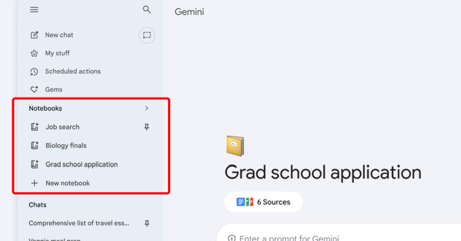Unpin the Comprehensive list of travel essentials chat

[x=147, y=223]
